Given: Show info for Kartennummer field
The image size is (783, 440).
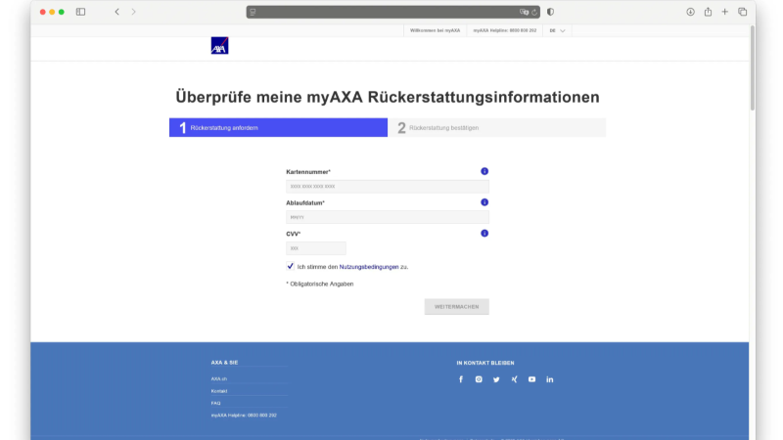Looking at the screenshot, I should [484, 171].
